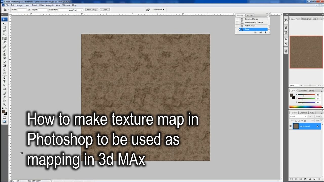Select the Crop tool in the toolbox
This screenshot has width=324, height=182.
[5, 39]
